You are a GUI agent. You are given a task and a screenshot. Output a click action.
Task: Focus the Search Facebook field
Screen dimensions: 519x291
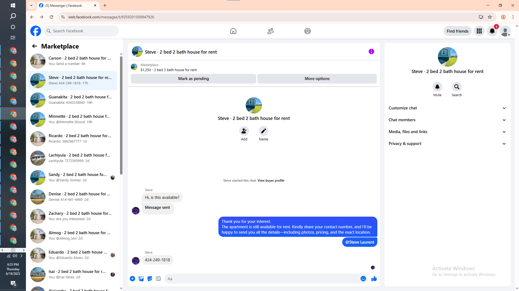81,31
